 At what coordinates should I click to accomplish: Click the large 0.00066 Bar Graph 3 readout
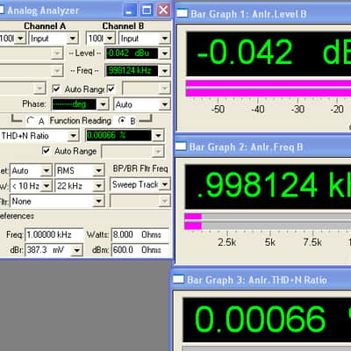tap(267, 319)
